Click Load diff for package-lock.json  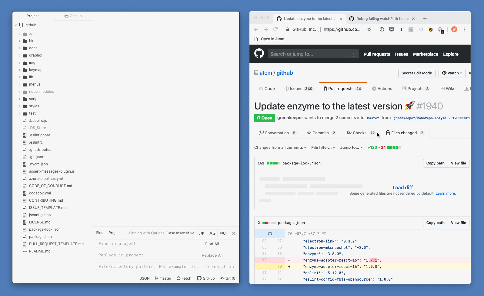pyautogui.click(x=402, y=187)
